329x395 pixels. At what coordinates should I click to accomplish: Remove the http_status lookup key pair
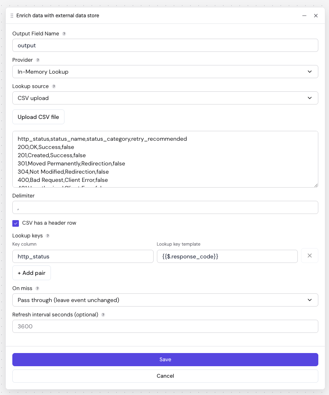(310, 256)
